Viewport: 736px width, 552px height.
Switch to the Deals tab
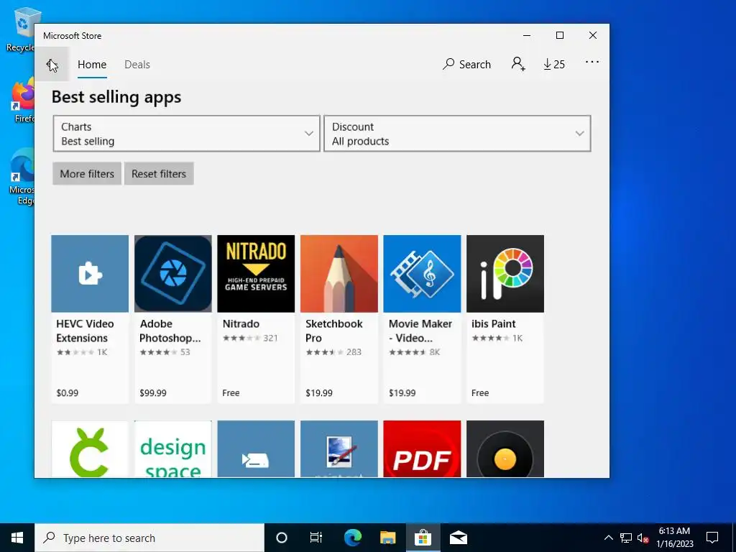point(137,64)
